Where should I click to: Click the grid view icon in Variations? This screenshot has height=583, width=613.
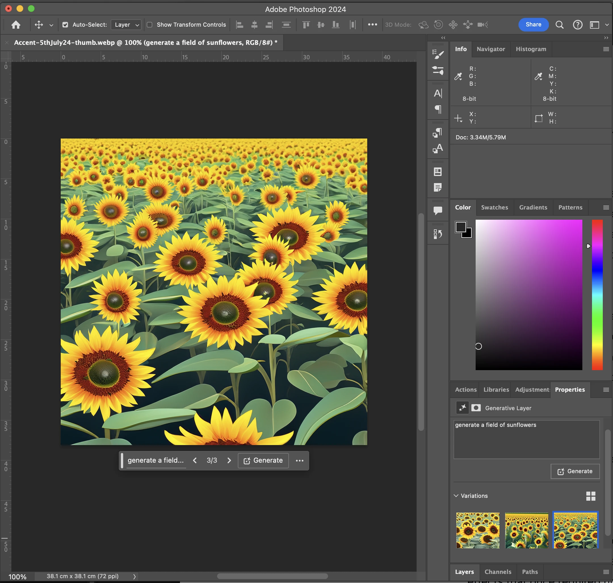pyautogui.click(x=591, y=496)
